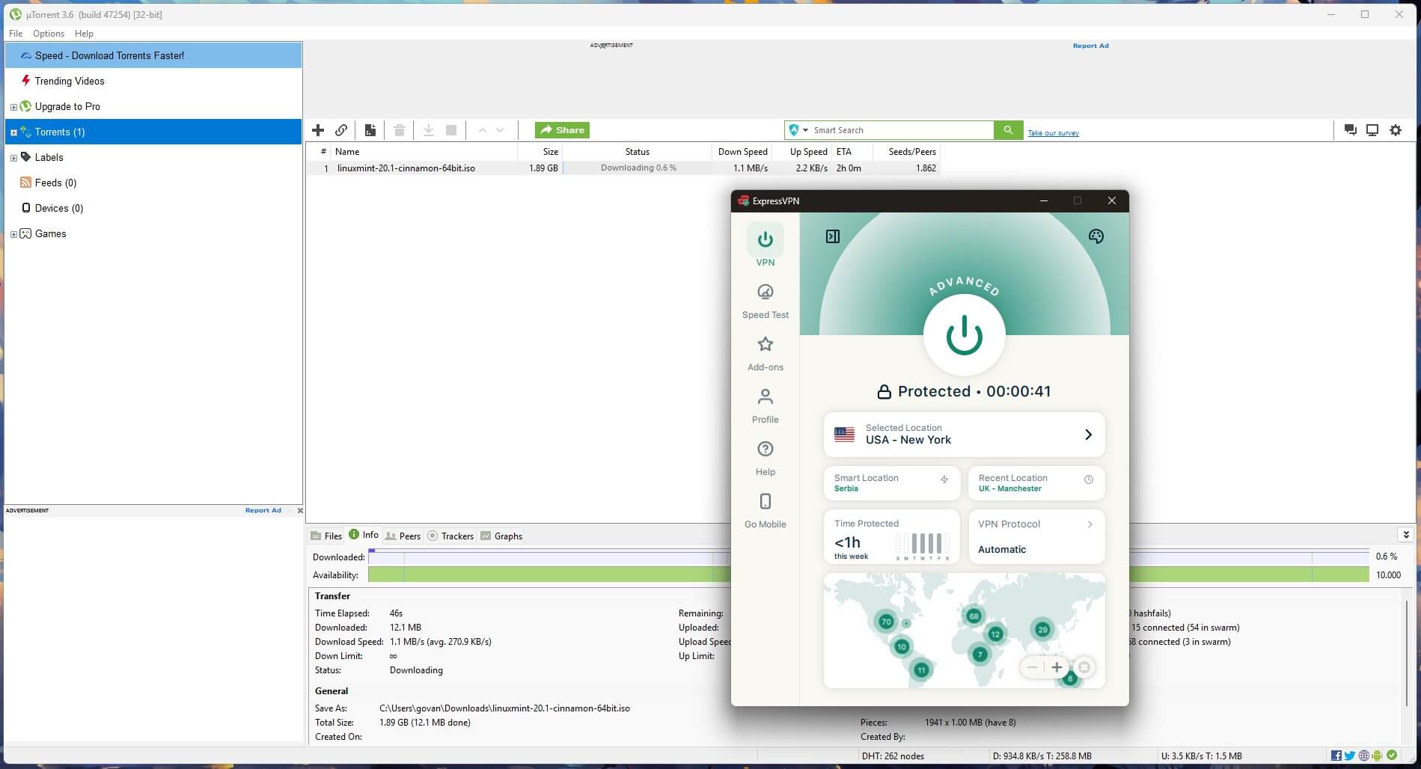Open µTorrent preferences gear icon
The width and height of the screenshot is (1421, 769).
1396,130
